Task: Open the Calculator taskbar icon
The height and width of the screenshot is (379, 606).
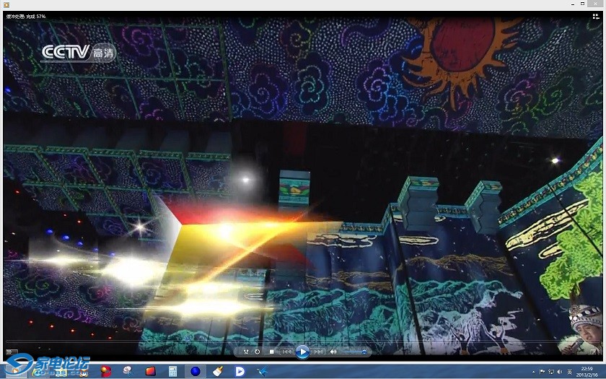Action: (x=172, y=372)
